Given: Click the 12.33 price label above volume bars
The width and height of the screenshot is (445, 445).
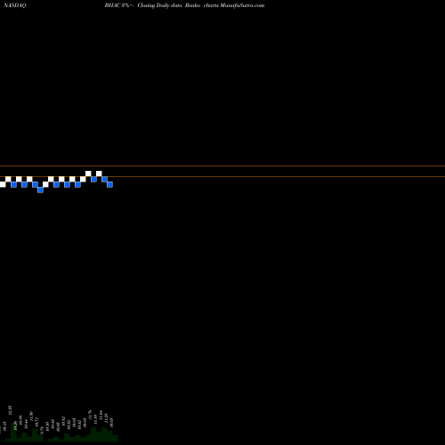Looking at the screenshot, I should click(x=10, y=410).
